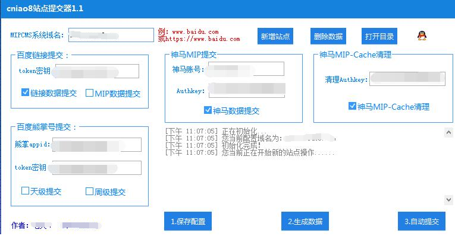Start 3.自动提交 button

pyautogui.click(x=422, y=221)
